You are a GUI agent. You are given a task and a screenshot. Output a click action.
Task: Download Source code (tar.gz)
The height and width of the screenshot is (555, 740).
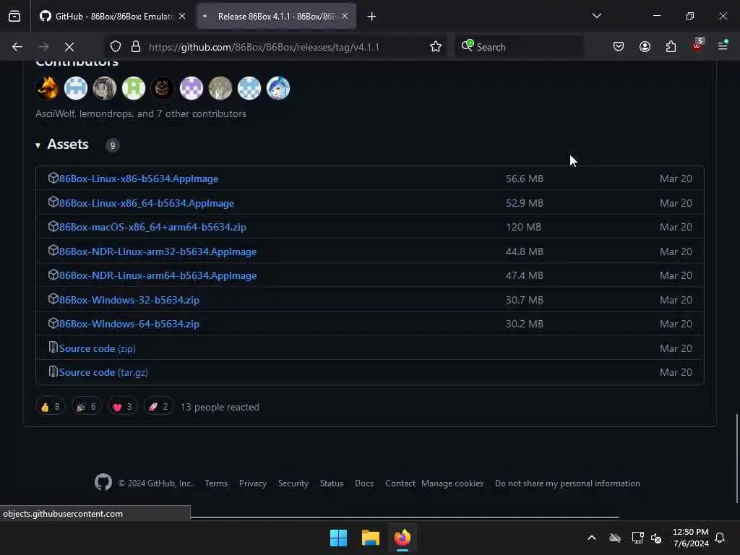click(x=103, y=372)
